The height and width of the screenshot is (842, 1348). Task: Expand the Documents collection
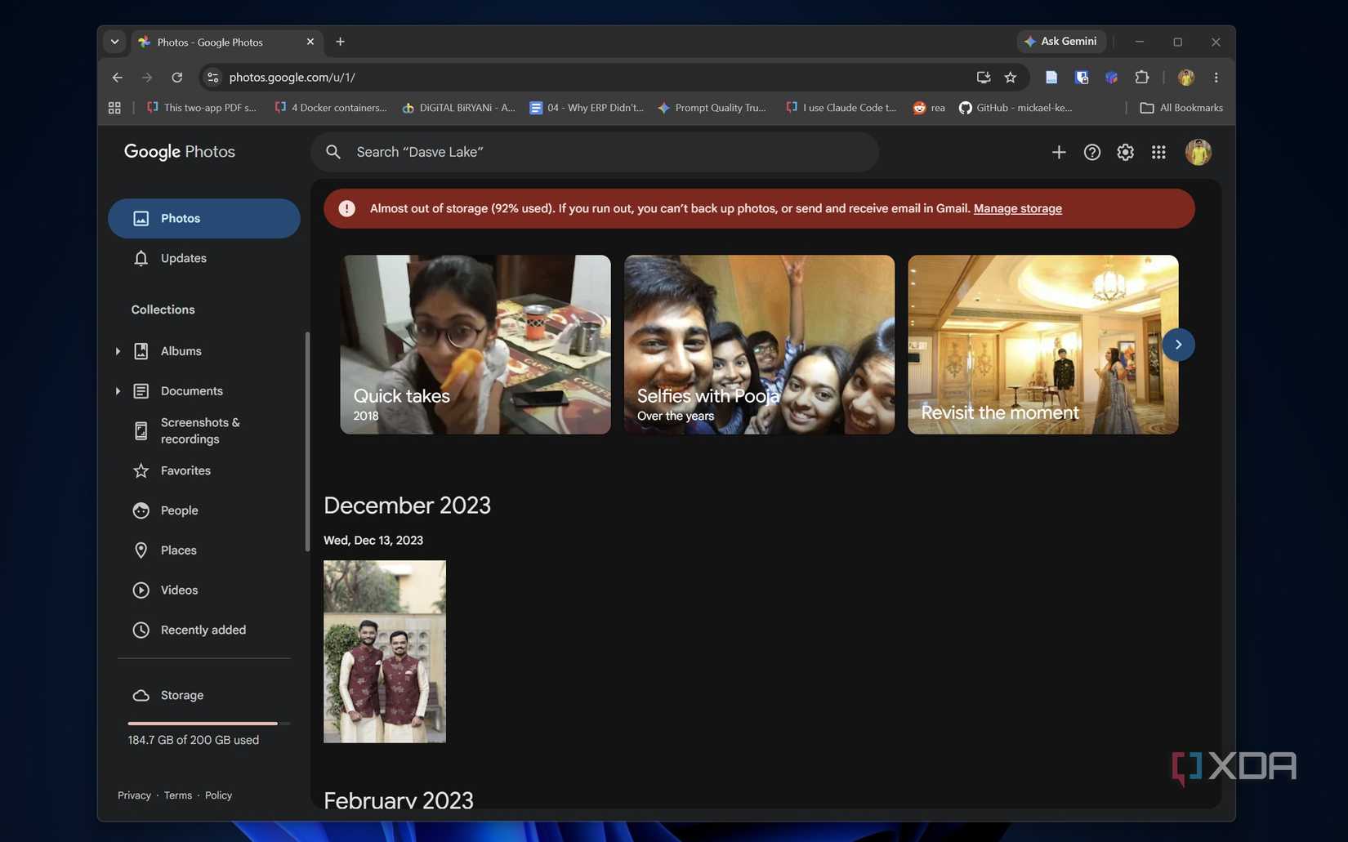click(x=118, y=391)
